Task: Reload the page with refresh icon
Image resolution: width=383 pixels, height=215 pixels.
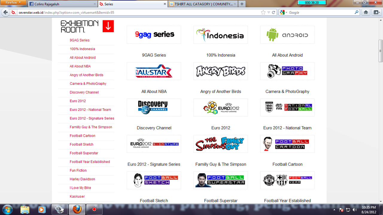Action: tap(273, 13)
